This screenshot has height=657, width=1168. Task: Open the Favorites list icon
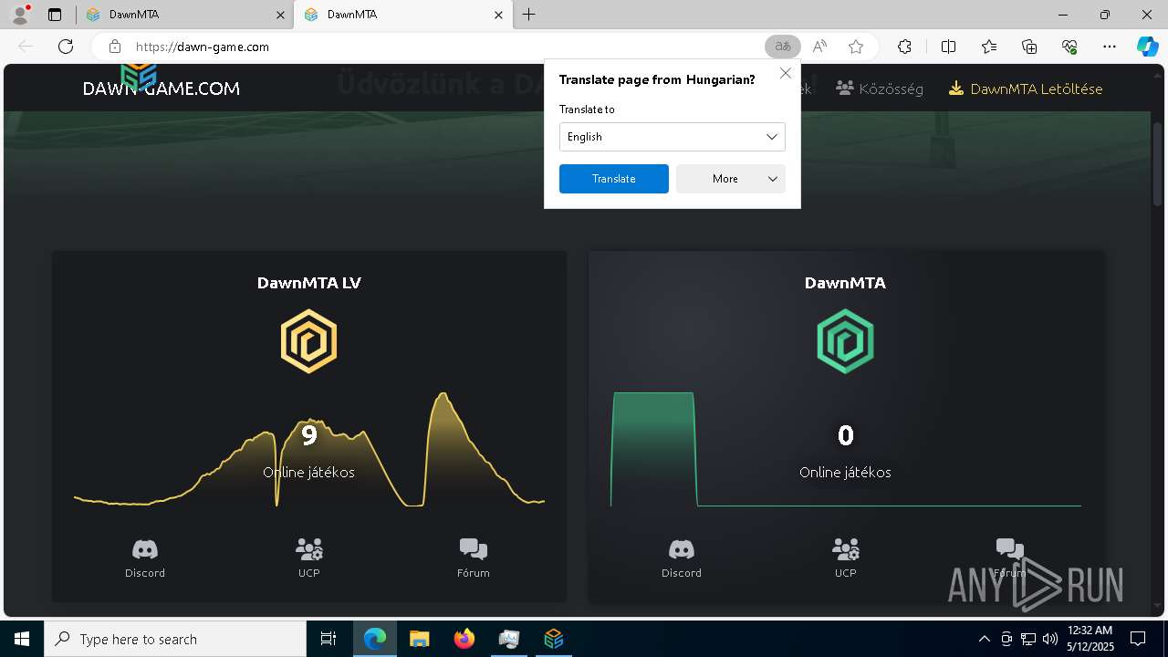point(989,47)
